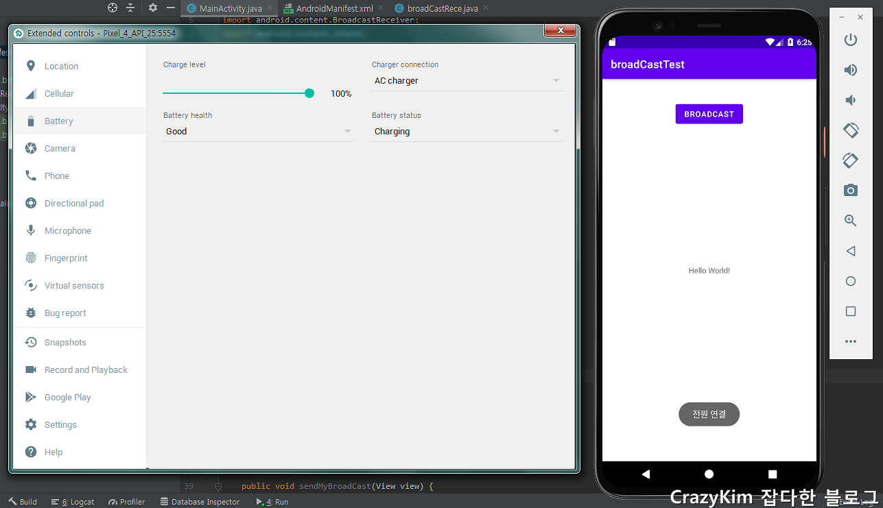Tap the phone's back navigation button
Viewport: 883px width, 508px height.
pyautogui.click(x=646, y=474)
